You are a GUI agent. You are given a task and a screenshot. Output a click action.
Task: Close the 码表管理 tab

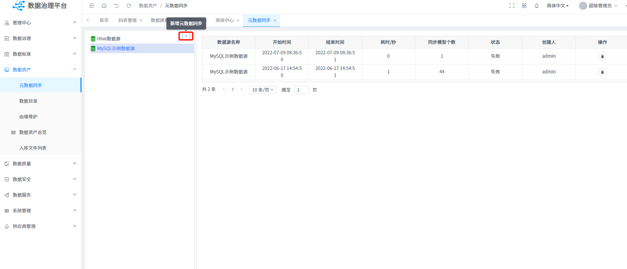click(x=141, y=21)
